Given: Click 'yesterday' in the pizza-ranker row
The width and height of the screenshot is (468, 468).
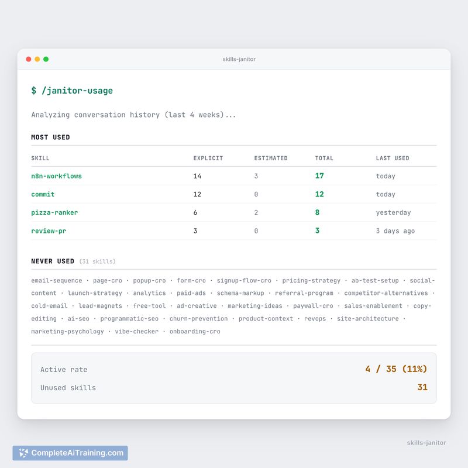Looking at the screenshot, I should click(393, 212).
